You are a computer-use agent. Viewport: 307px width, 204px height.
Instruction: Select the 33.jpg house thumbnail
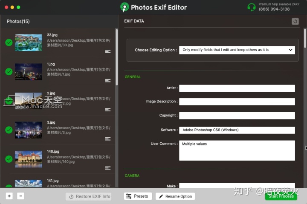(29, 42)
